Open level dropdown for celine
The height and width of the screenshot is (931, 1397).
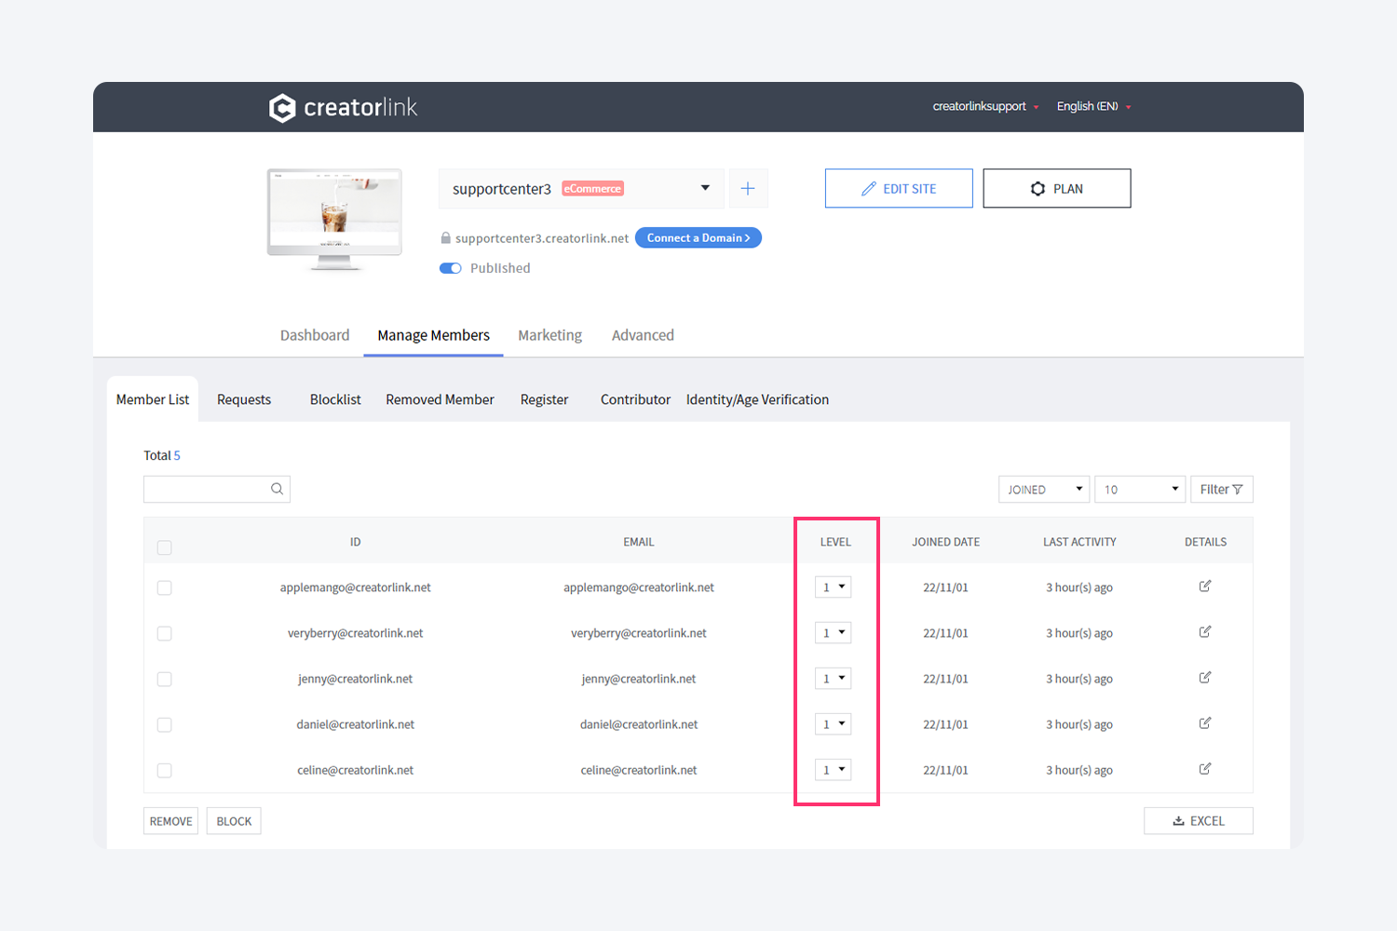pyautogui.click(x=834, y=770)
